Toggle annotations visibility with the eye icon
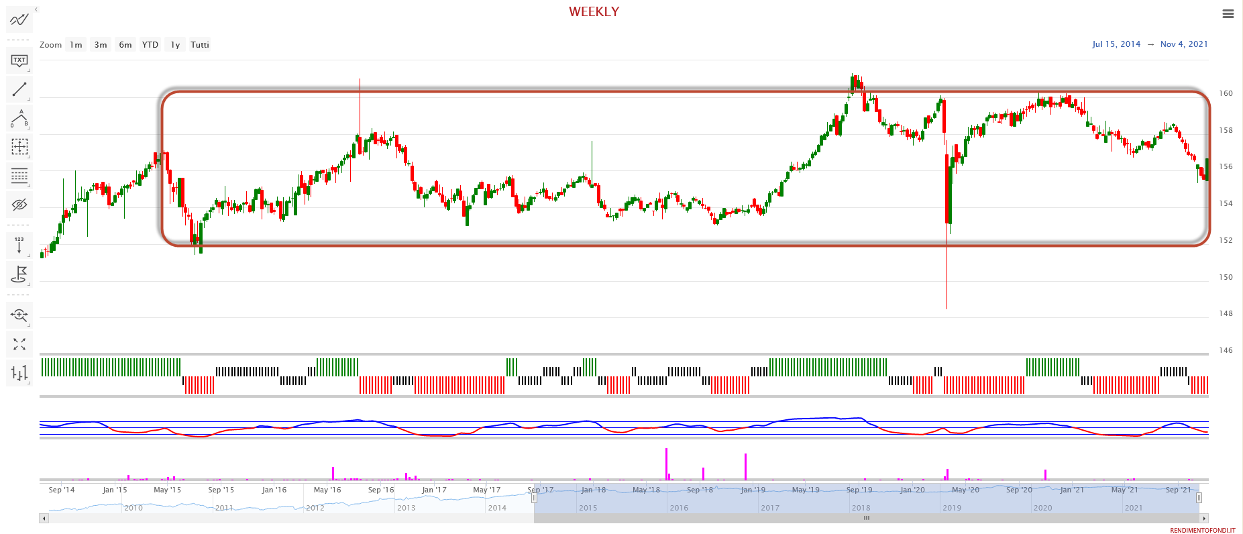Image resolution: width=1243 pixels, height=534 pixels. tap(19, 204)
